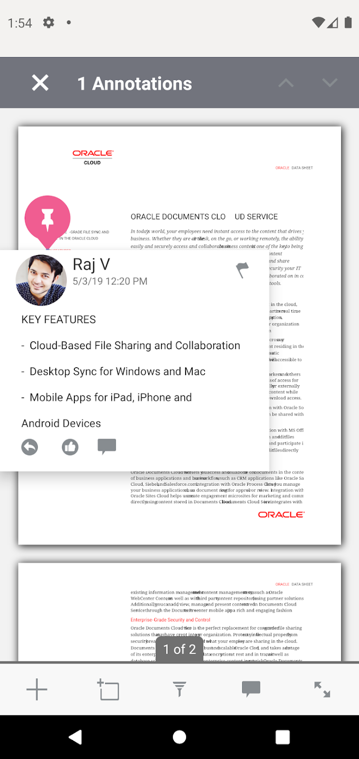Tap the '1 of 2' page indicator
Viewport: 359px width, 759px height.
click(180, 649)
